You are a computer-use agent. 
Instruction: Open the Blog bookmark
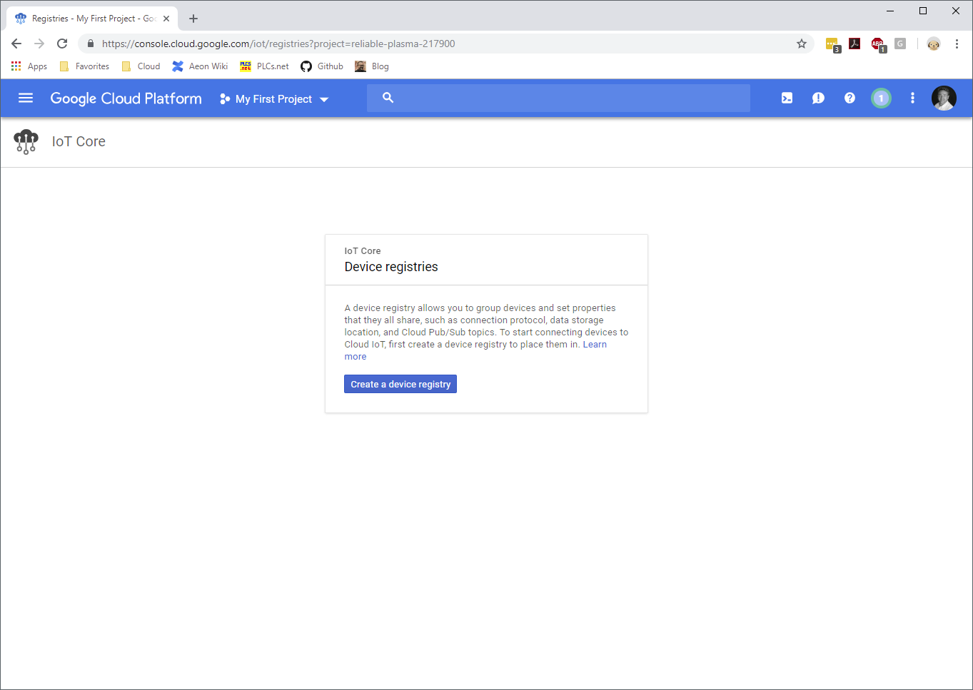372,66
